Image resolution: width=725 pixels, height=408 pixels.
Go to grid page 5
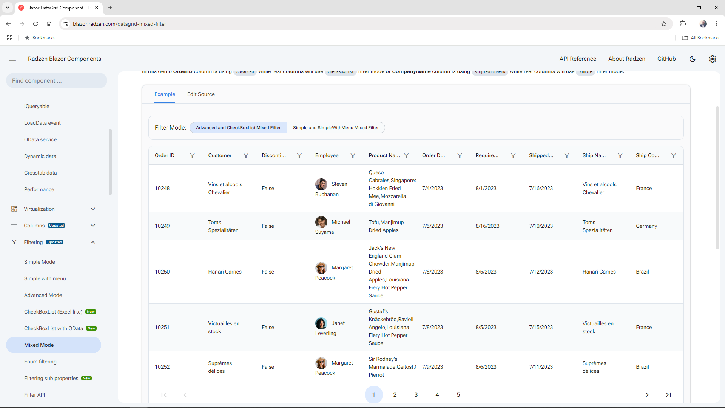pos(458,395)
